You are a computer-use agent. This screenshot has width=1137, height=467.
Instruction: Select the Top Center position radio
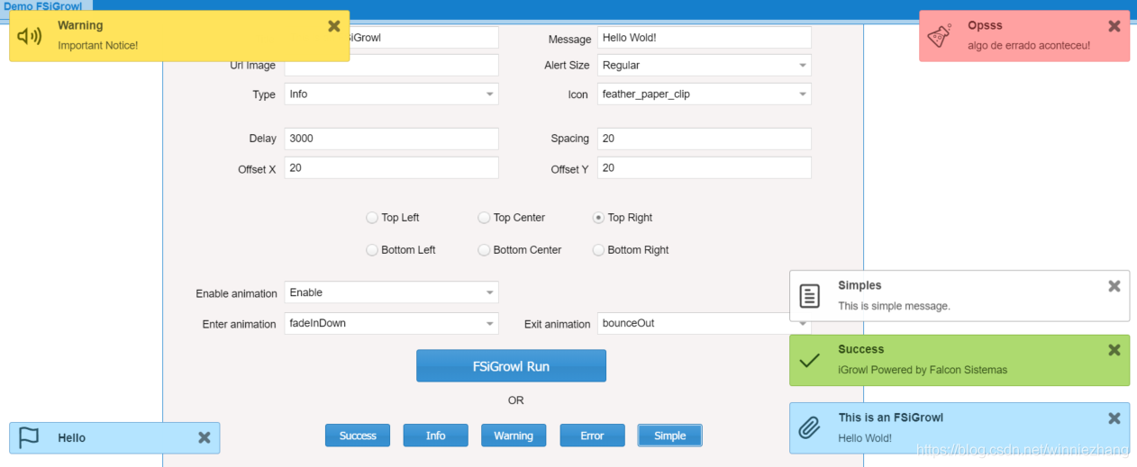pyautogui.click(x=484, y=218)
